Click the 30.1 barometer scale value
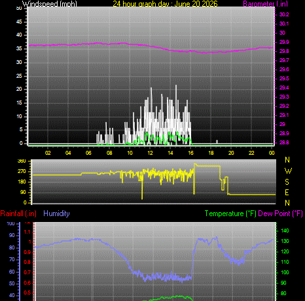Image resolution: width=305 pixels, height=301 pixels. 284,24
